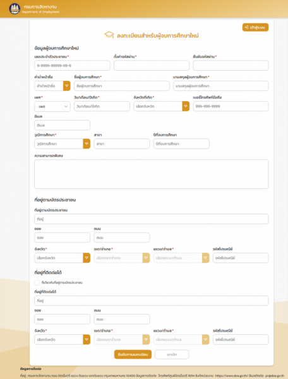Click the set password field
This screenshot has height=379, width=288.
(x=152, y=66)
